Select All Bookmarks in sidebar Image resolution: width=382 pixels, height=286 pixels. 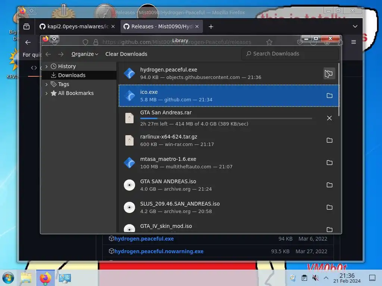(79, 93)
